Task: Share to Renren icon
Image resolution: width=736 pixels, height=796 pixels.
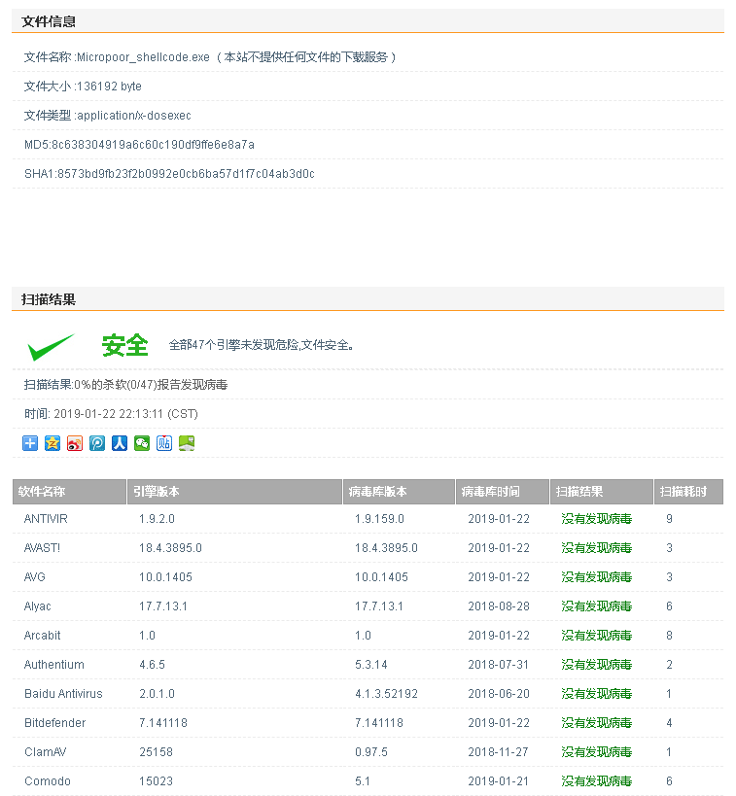Action: tap(120, 443)
